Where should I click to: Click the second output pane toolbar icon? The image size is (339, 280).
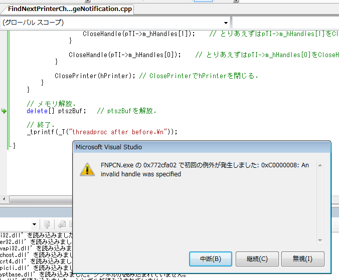pyautogui.click(x=62, y=224)
